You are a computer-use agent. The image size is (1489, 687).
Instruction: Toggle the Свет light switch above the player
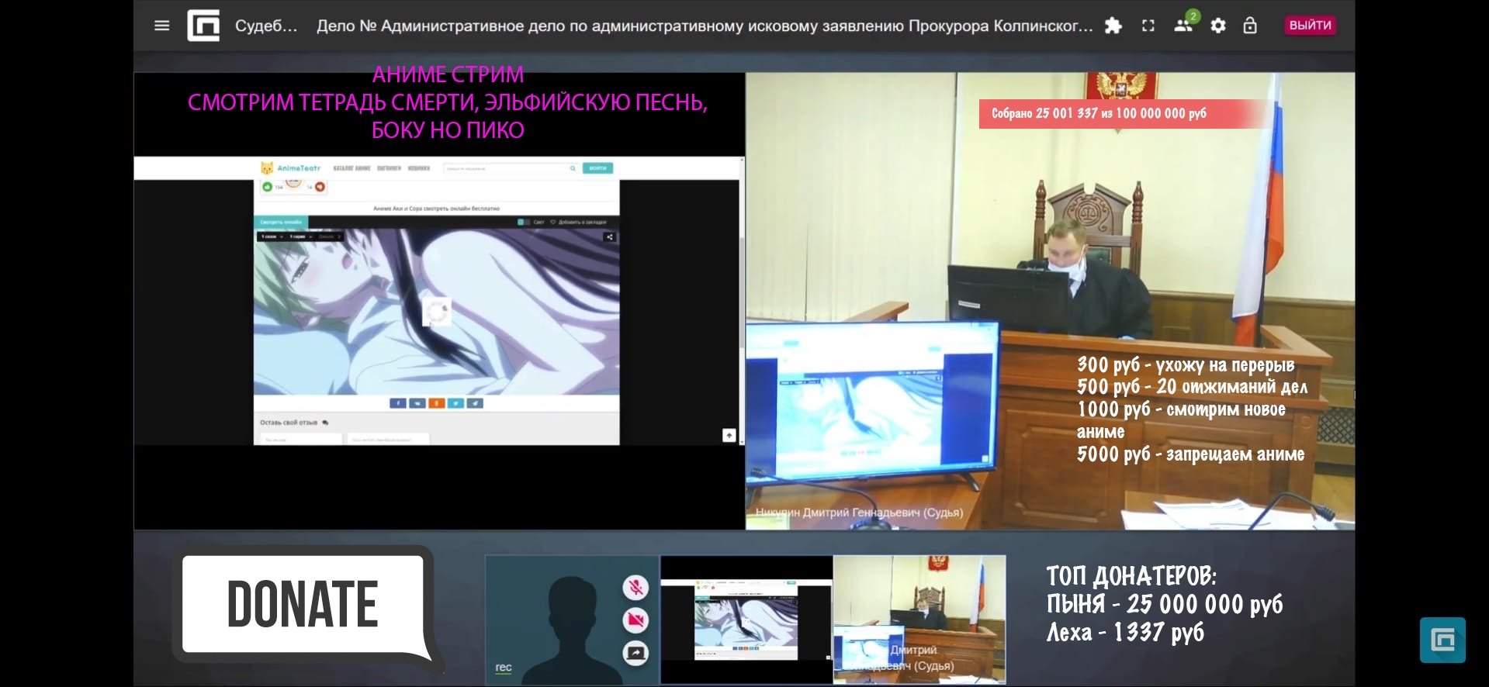(x=525, y=222)
